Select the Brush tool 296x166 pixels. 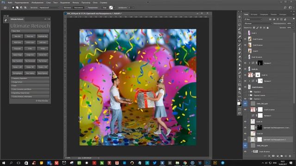click(240, 45)
